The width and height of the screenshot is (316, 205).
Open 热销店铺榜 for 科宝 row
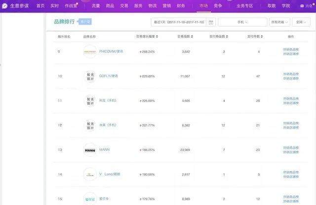pos(291,103)
